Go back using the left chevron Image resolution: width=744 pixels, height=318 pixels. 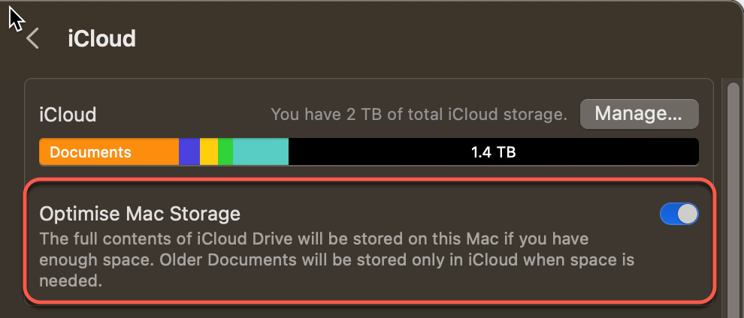[x=32, y=38]
